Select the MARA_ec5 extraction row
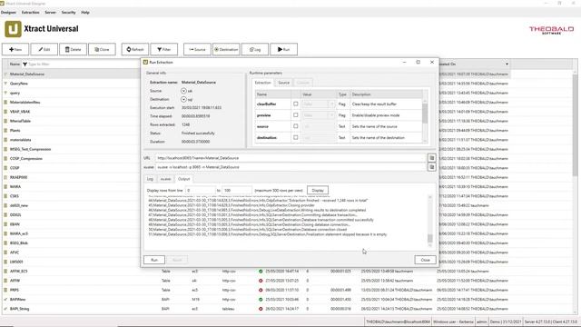 click(72, 233)
